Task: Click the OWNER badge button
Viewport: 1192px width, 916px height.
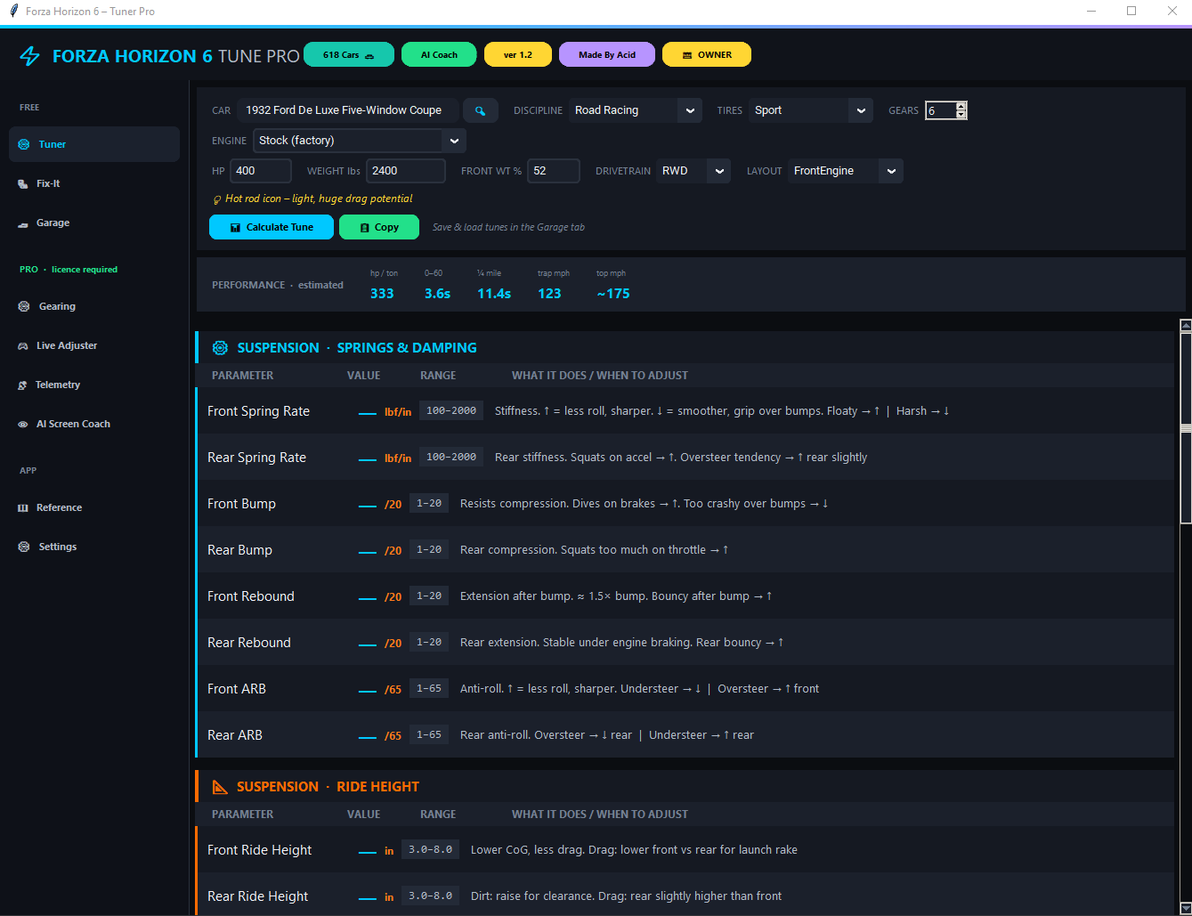Action: (x=707, y=54)
